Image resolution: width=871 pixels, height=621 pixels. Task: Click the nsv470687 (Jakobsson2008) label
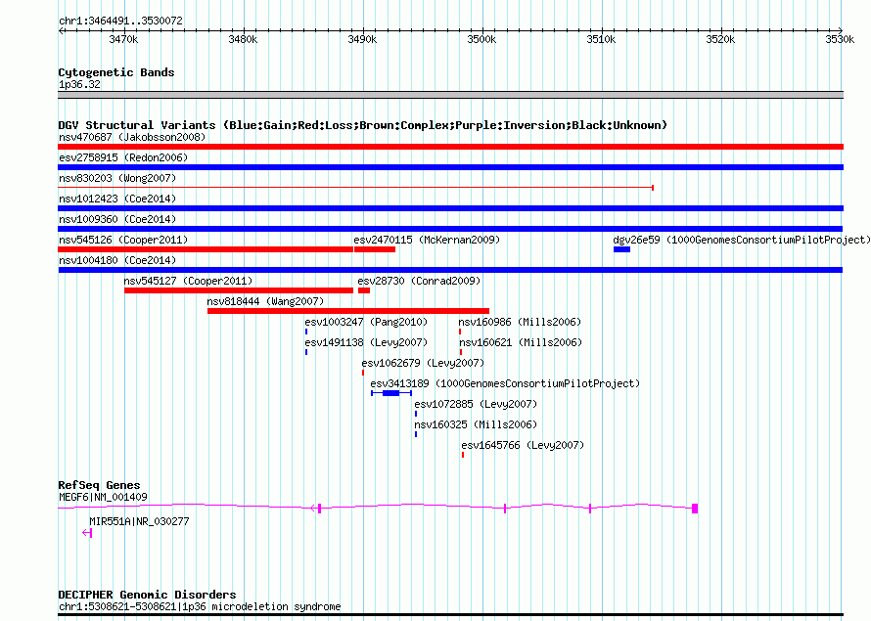[x=132, y=137]
